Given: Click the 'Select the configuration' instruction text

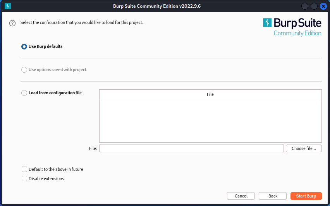Looking at the screenshot, I should (82, 22).
